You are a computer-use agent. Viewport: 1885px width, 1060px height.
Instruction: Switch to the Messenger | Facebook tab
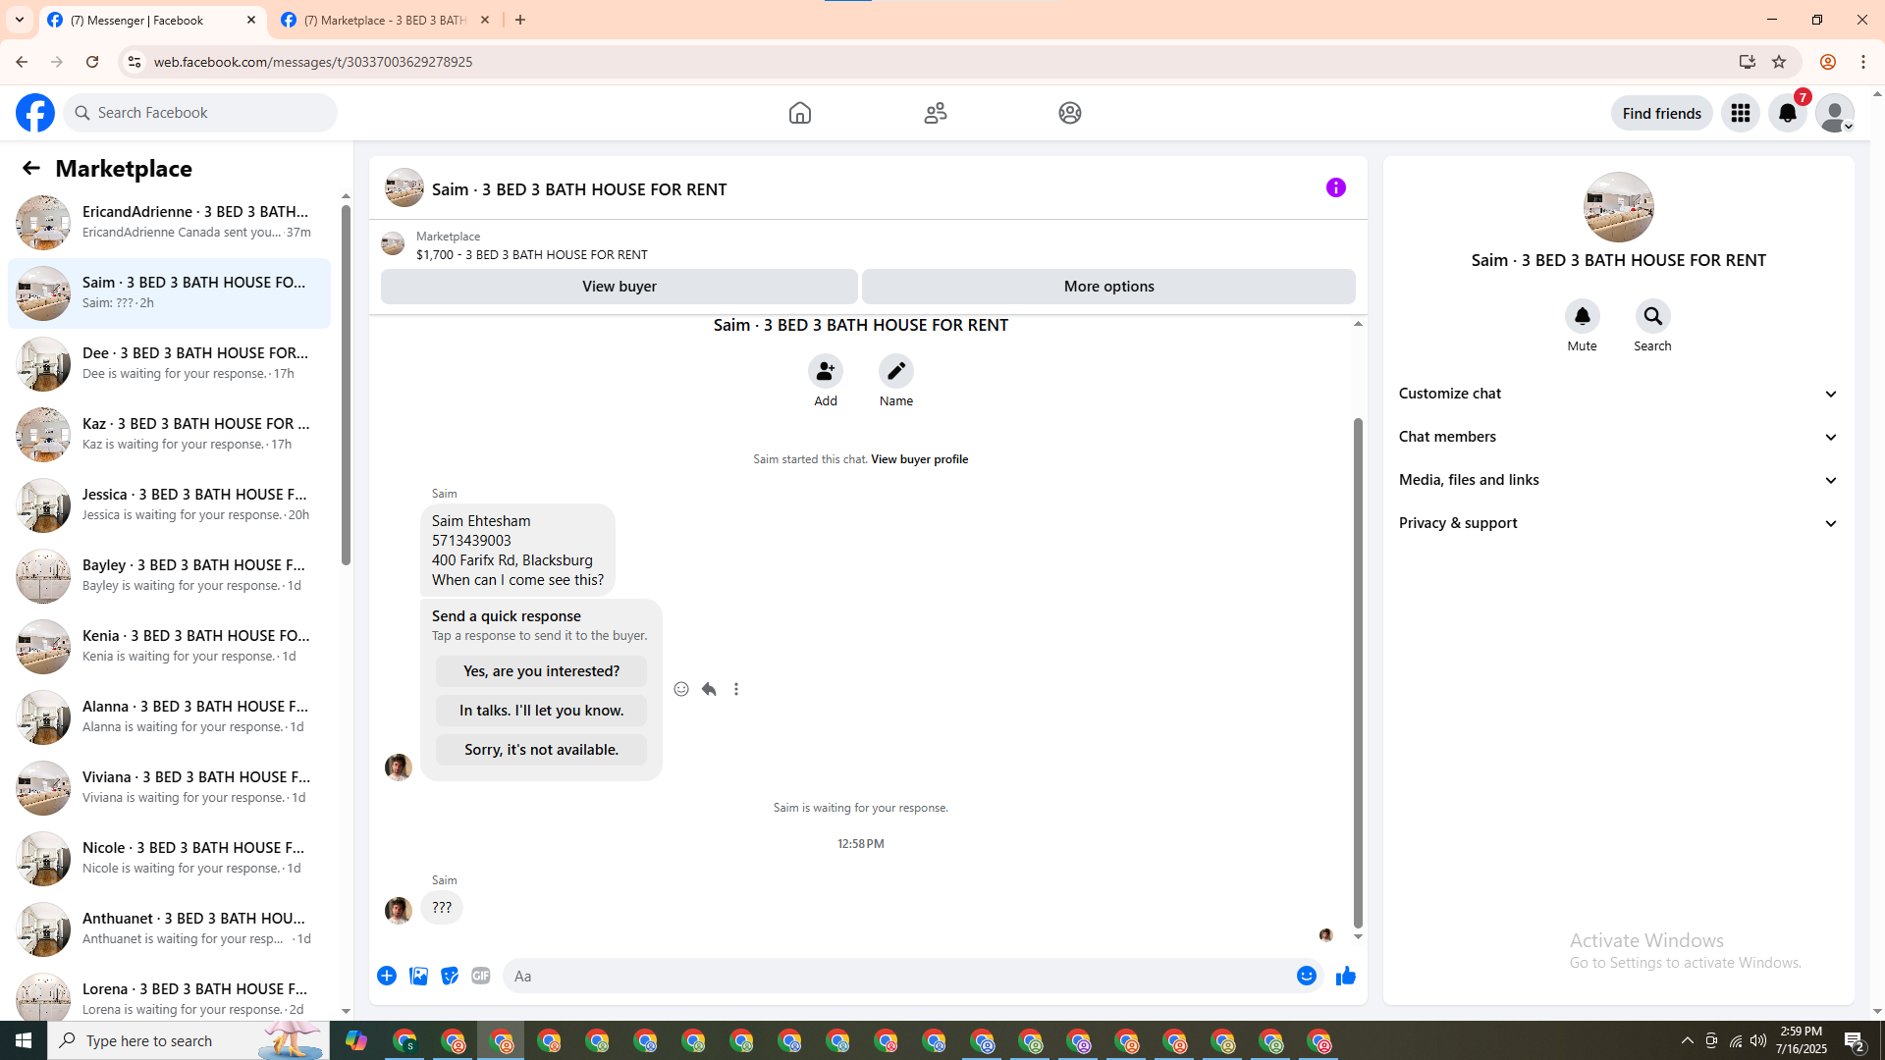(152, 20)
